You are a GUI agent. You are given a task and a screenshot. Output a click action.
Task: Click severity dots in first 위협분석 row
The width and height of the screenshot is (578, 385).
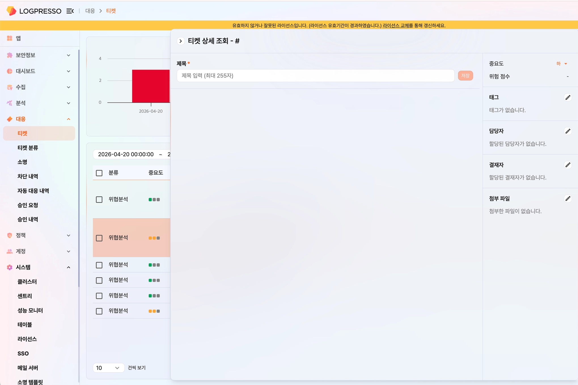[154, 200]
